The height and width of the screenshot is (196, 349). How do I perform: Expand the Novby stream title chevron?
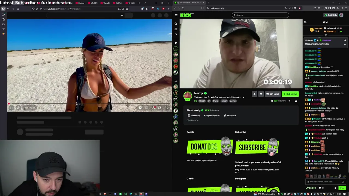click(x=243, y=97)
